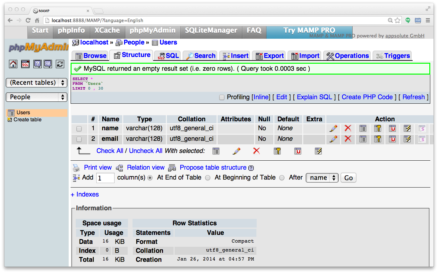This screenshot has height=273, width=438.
Task: Click 'With selected' change pencil icon
Action: pyautogui.click(x=236, y=151)
